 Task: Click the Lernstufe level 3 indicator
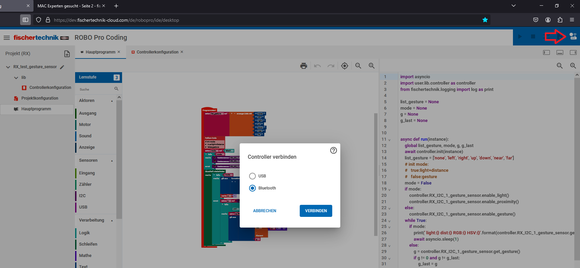tap(116, 78)
